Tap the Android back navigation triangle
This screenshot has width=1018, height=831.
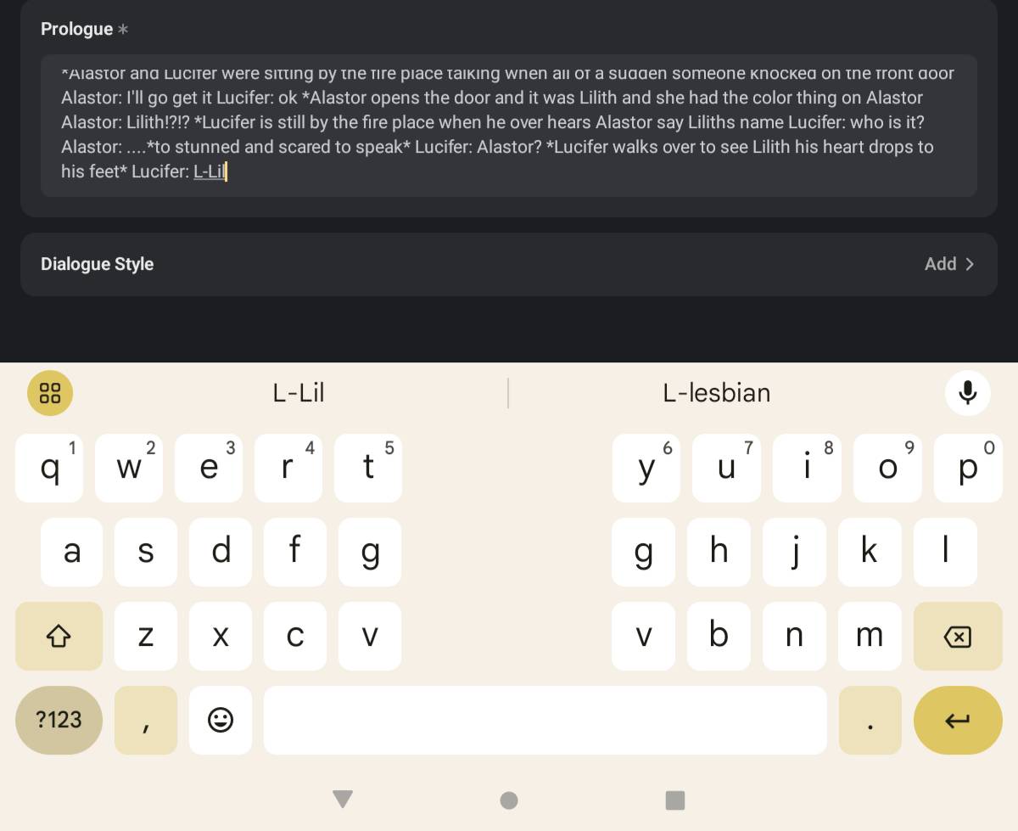pyautogui.click(x=343, y=800)
